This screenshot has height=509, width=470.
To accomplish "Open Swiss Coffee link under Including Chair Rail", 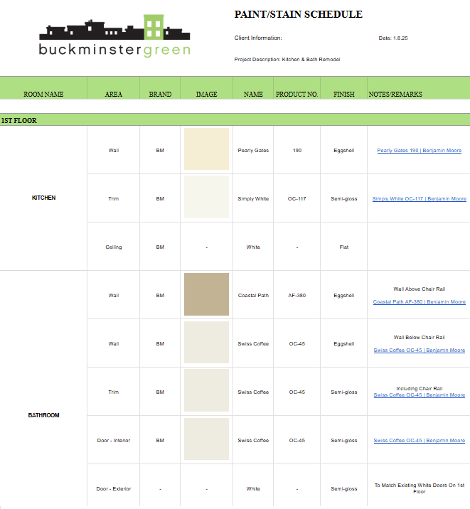I will coord(419,395).
